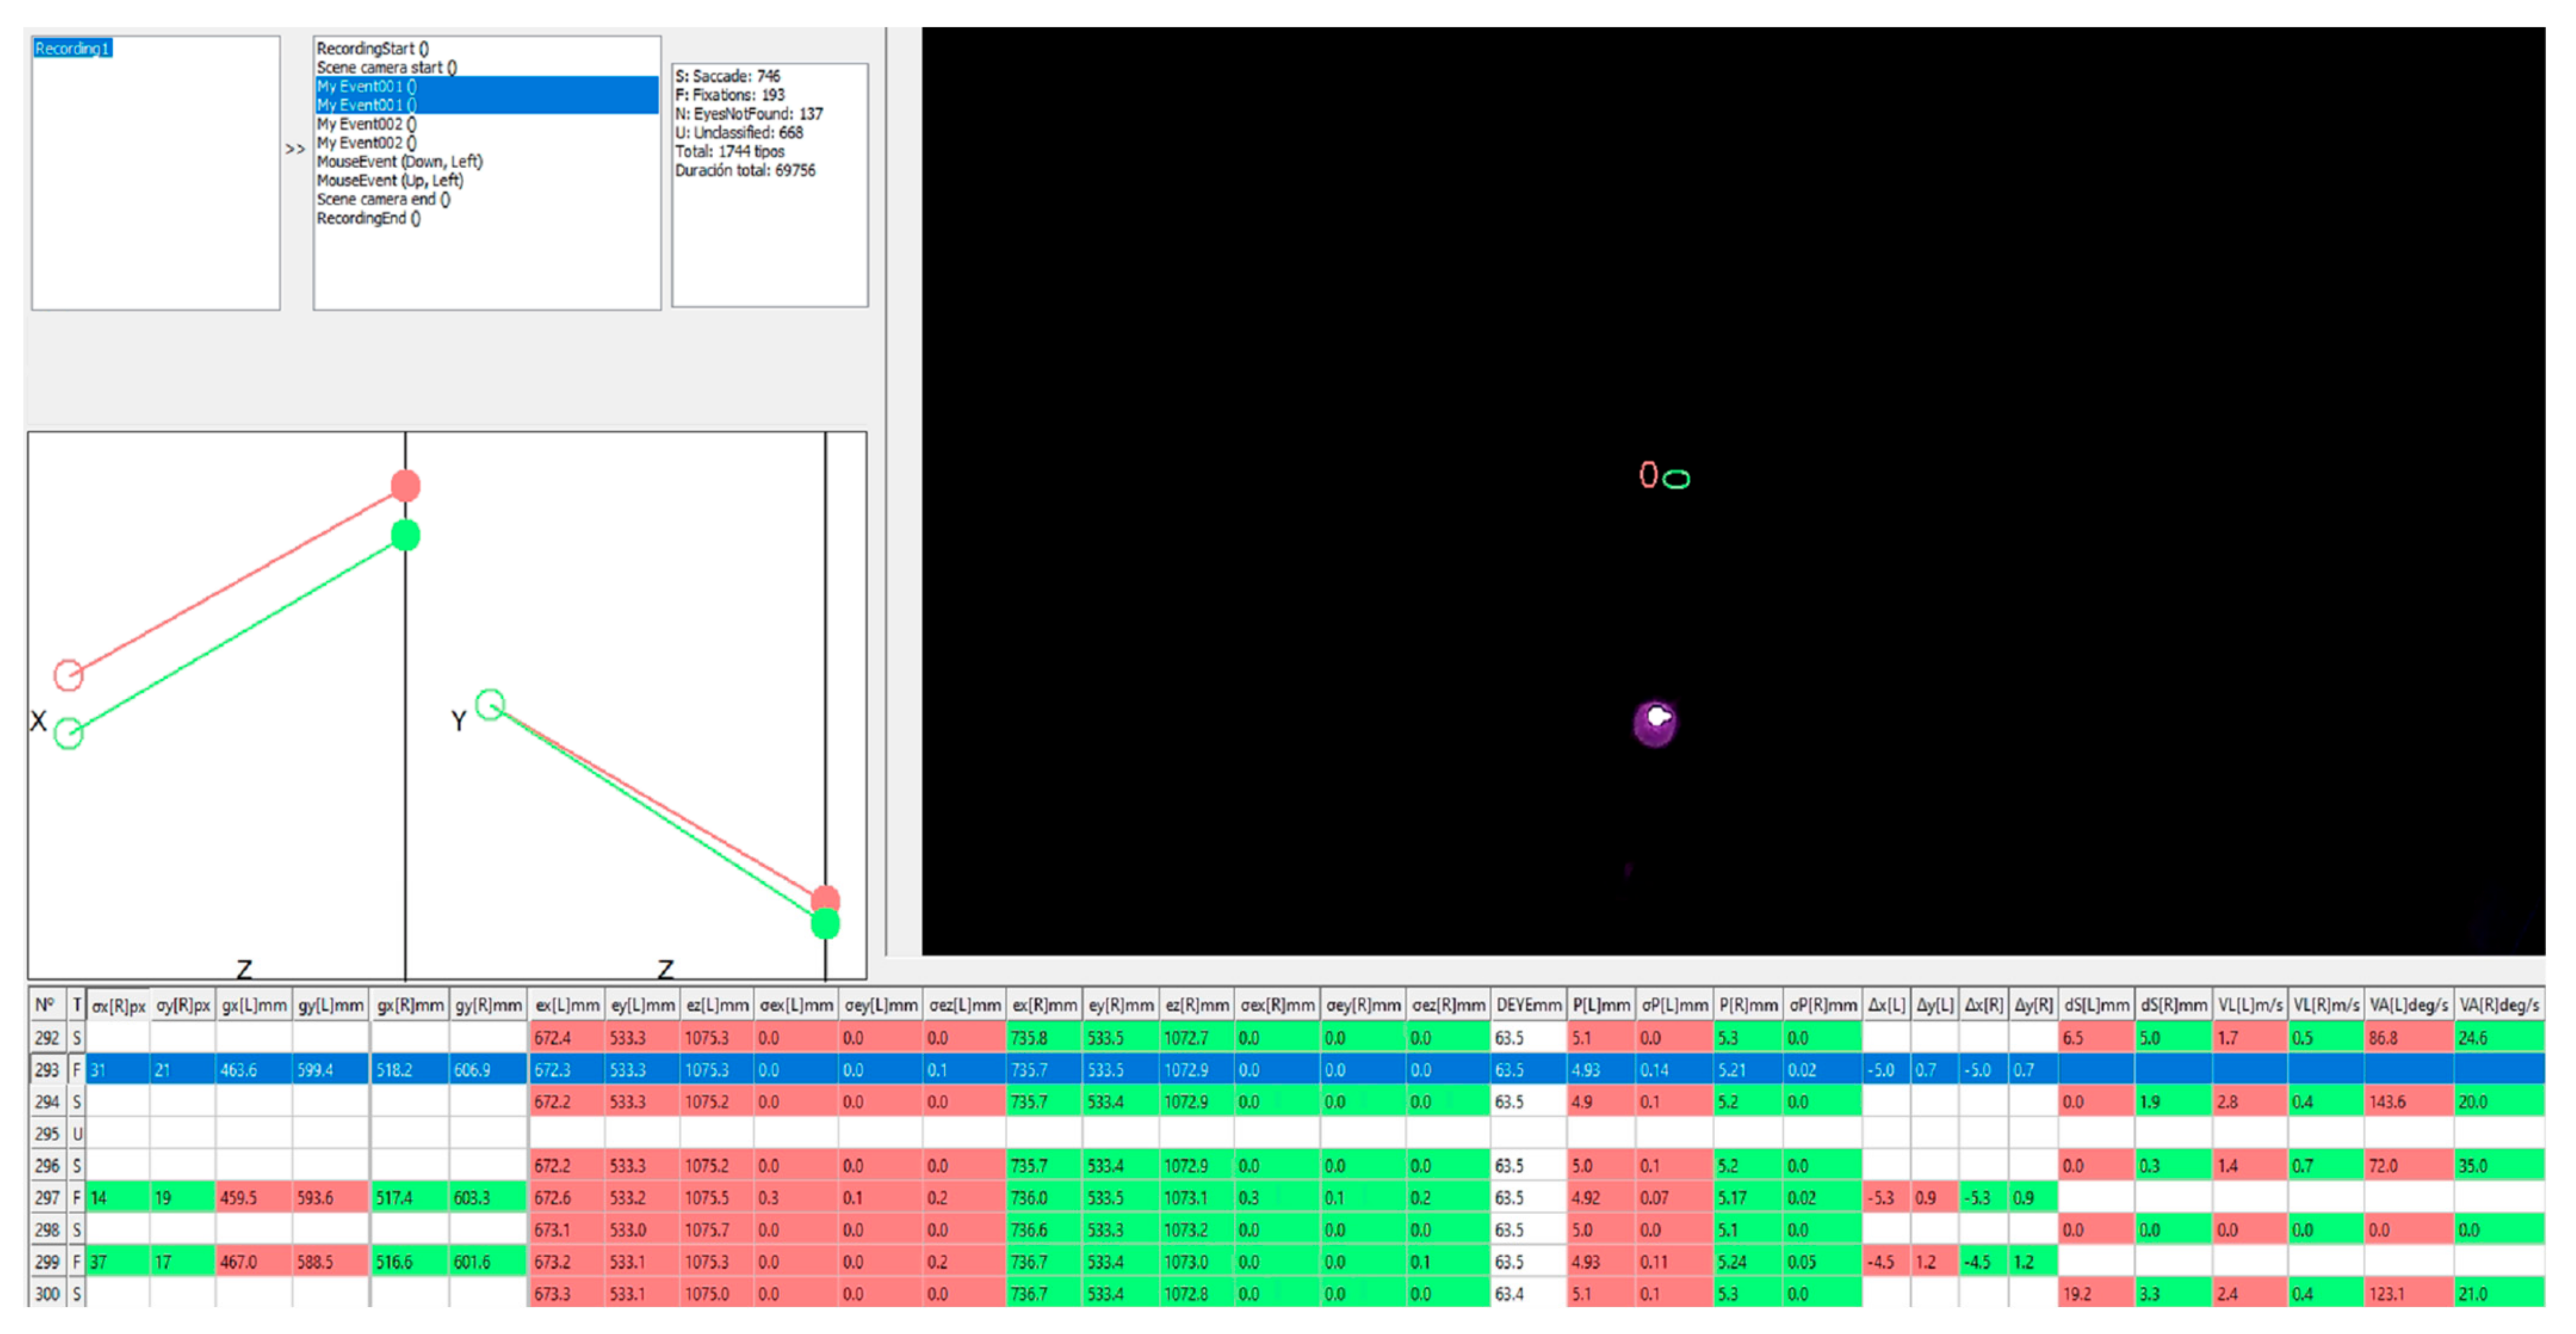Click the green gaze ellipse in scene video
Image resolution: width=2576 pixels, height=1334 pixels.
1676,480
